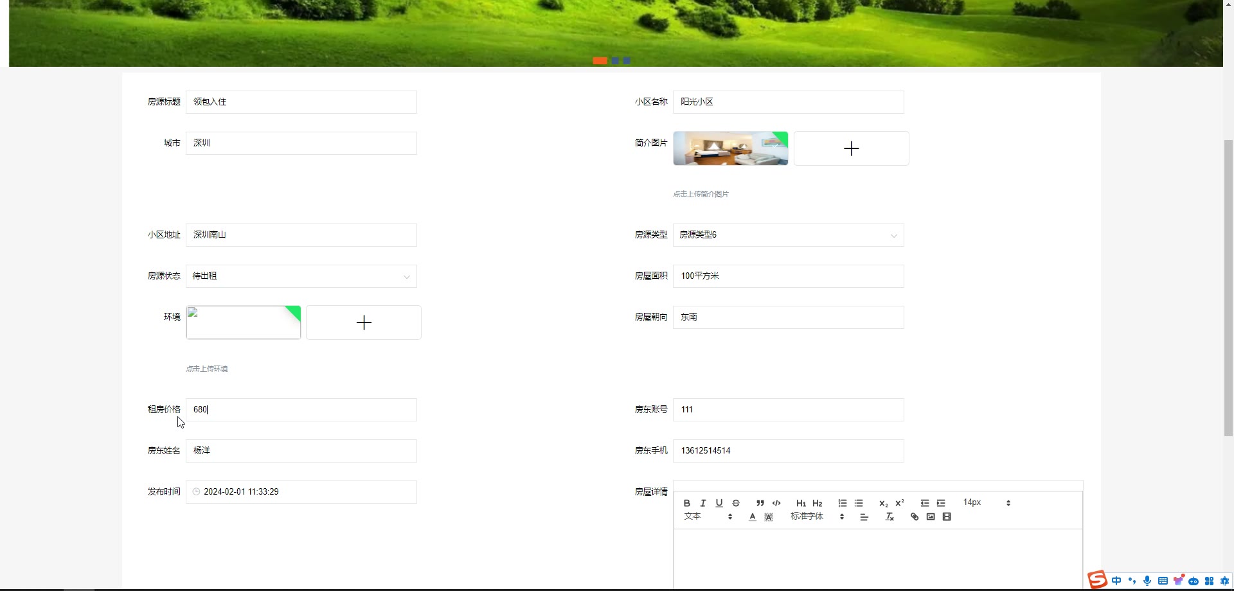Open the 房源状态 dropdown showing 待出租

pyautogui.click(x=301, y=276)
